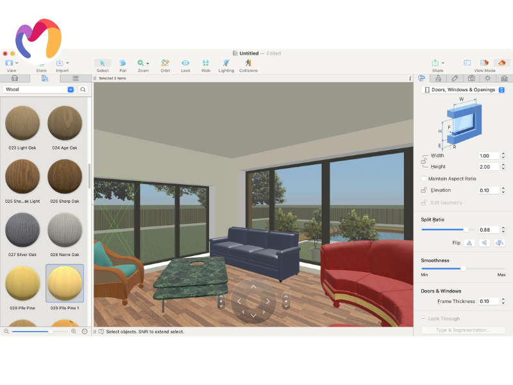Check the Maintain Aspect Ratio box
The height and width of the screenshot is (385, 513).
pos(424,178)
